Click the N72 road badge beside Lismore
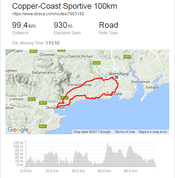The width and height of the screenshot is (175, 178). pyautogui.click(x=32, y=99)
